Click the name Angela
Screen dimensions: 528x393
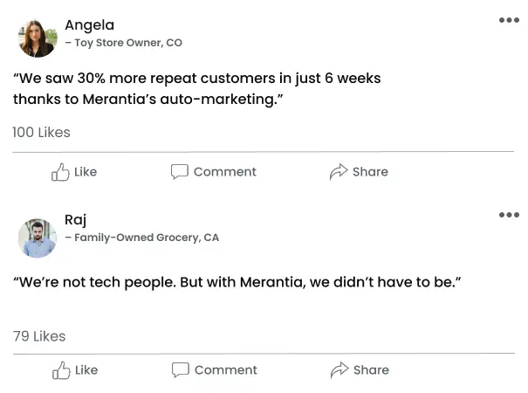(90, 25)
